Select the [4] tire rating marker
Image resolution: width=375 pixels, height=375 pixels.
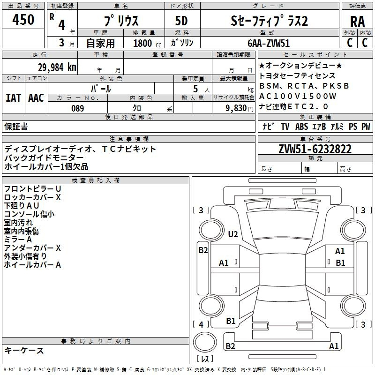(x=201, y=324)
